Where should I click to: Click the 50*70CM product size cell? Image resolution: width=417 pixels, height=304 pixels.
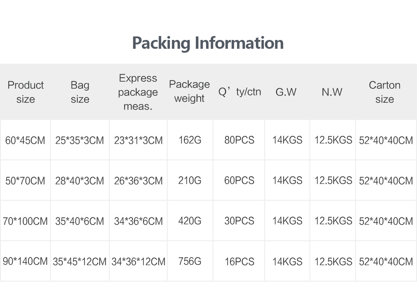point(25,181)
